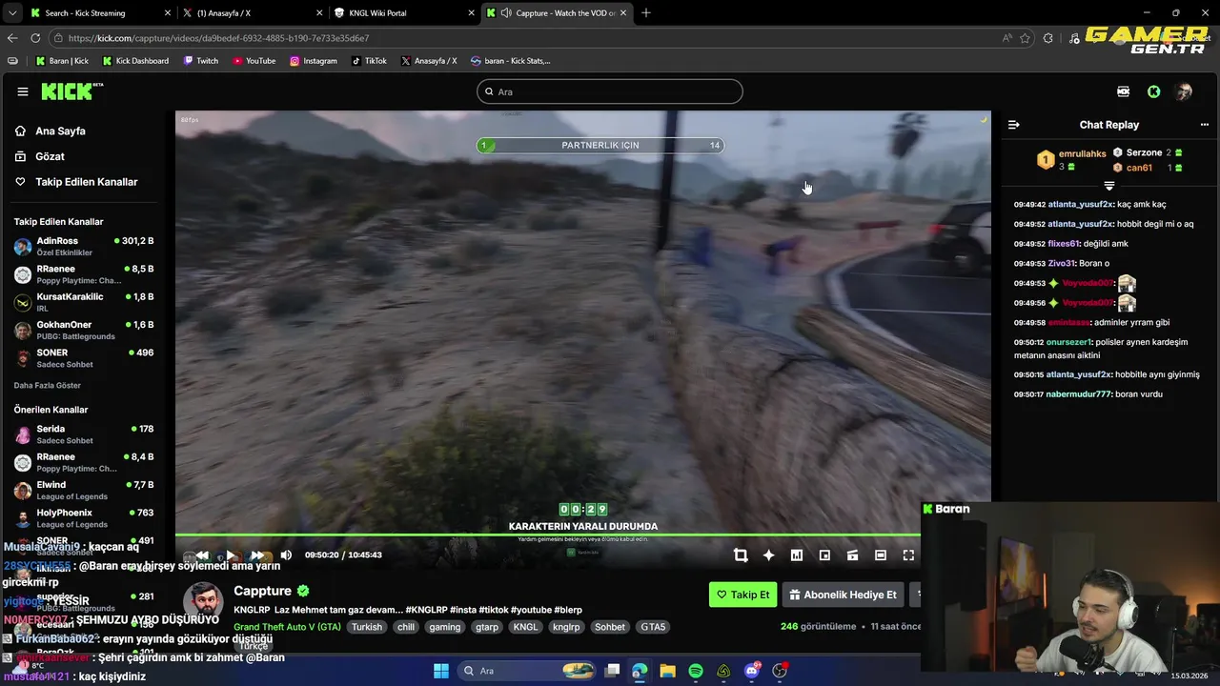Open the Elwind recommended channel

pyautogui.click(x=84, y=491)
